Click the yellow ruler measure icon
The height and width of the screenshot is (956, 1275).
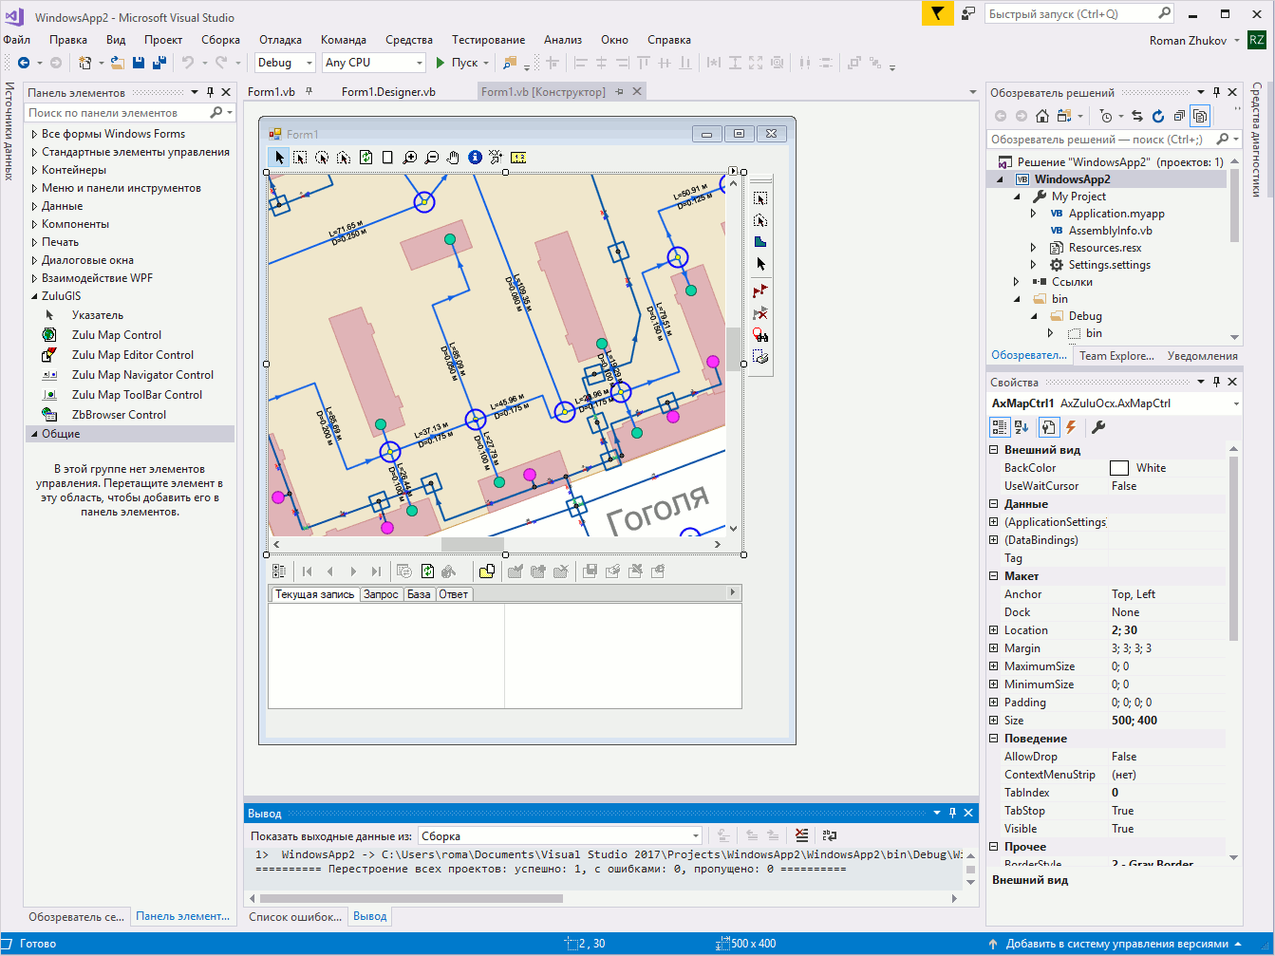click(518, 158)
